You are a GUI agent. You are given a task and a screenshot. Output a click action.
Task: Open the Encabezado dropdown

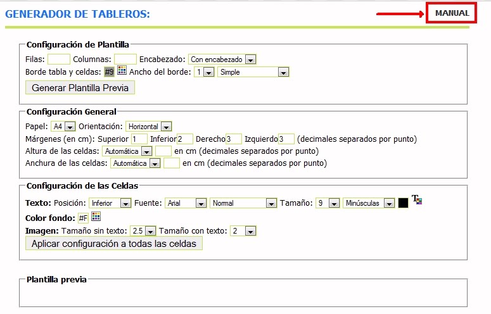tap(222, 59)
